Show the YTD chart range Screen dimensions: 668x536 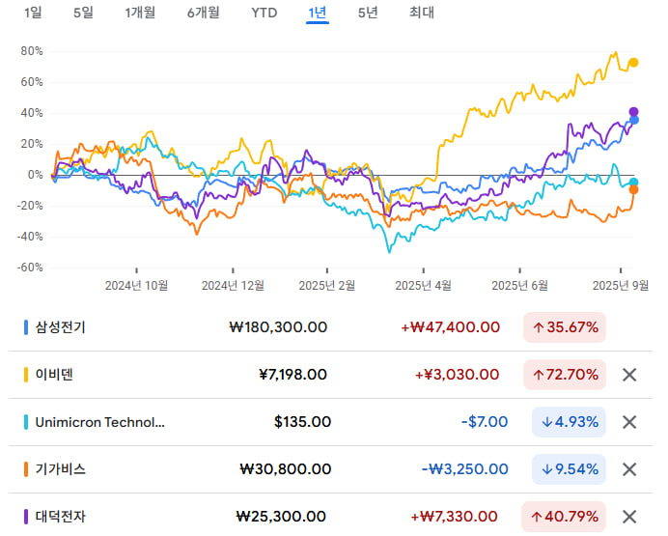264,13
